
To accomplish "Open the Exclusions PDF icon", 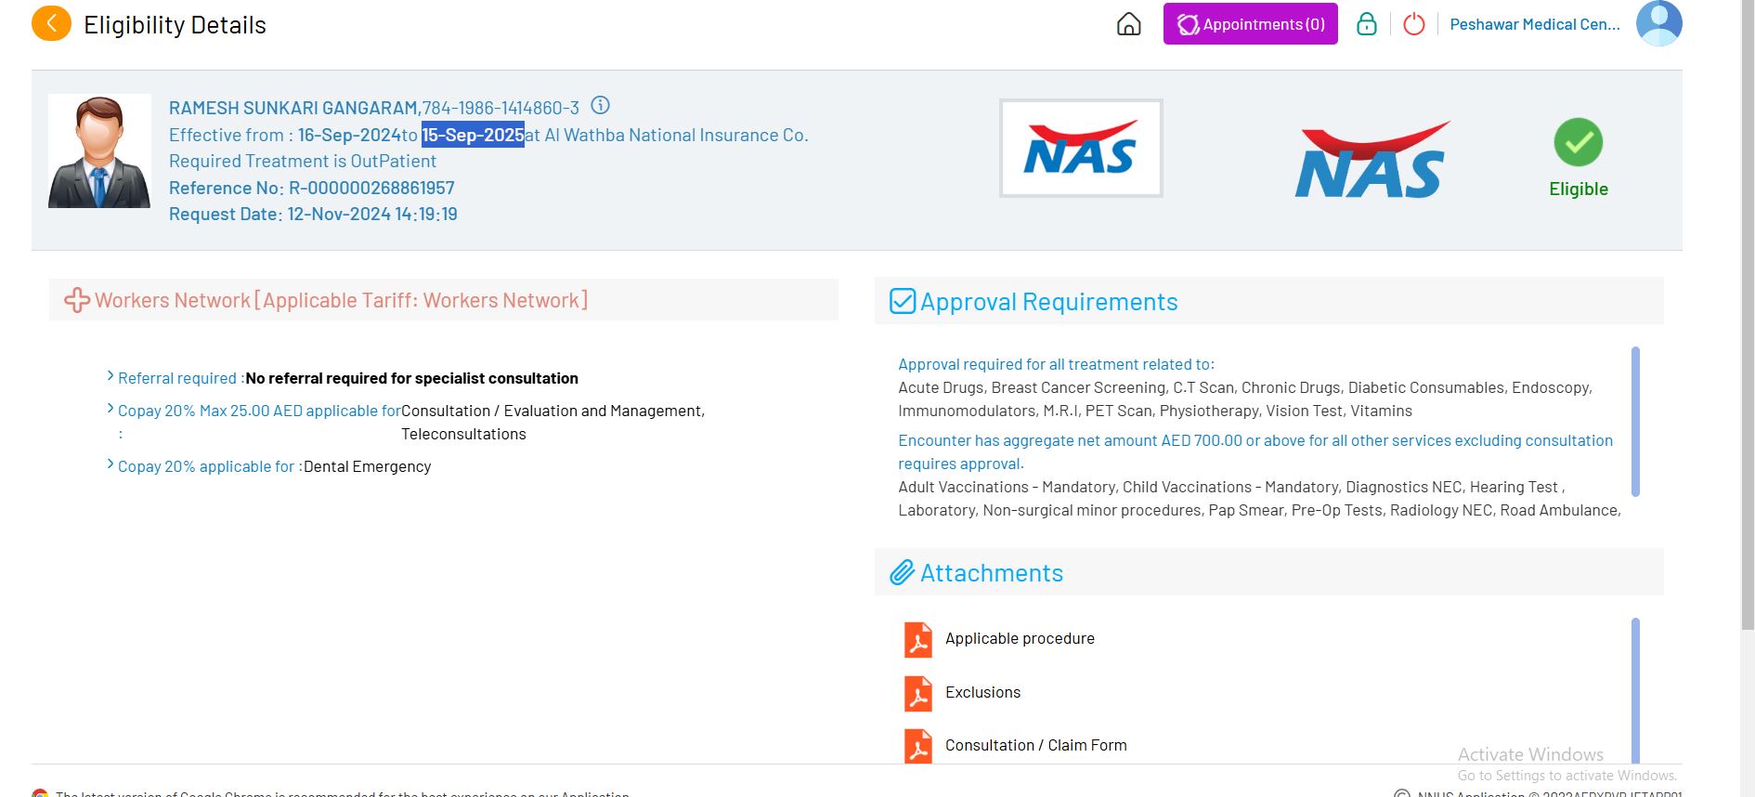I will (917, 693).
